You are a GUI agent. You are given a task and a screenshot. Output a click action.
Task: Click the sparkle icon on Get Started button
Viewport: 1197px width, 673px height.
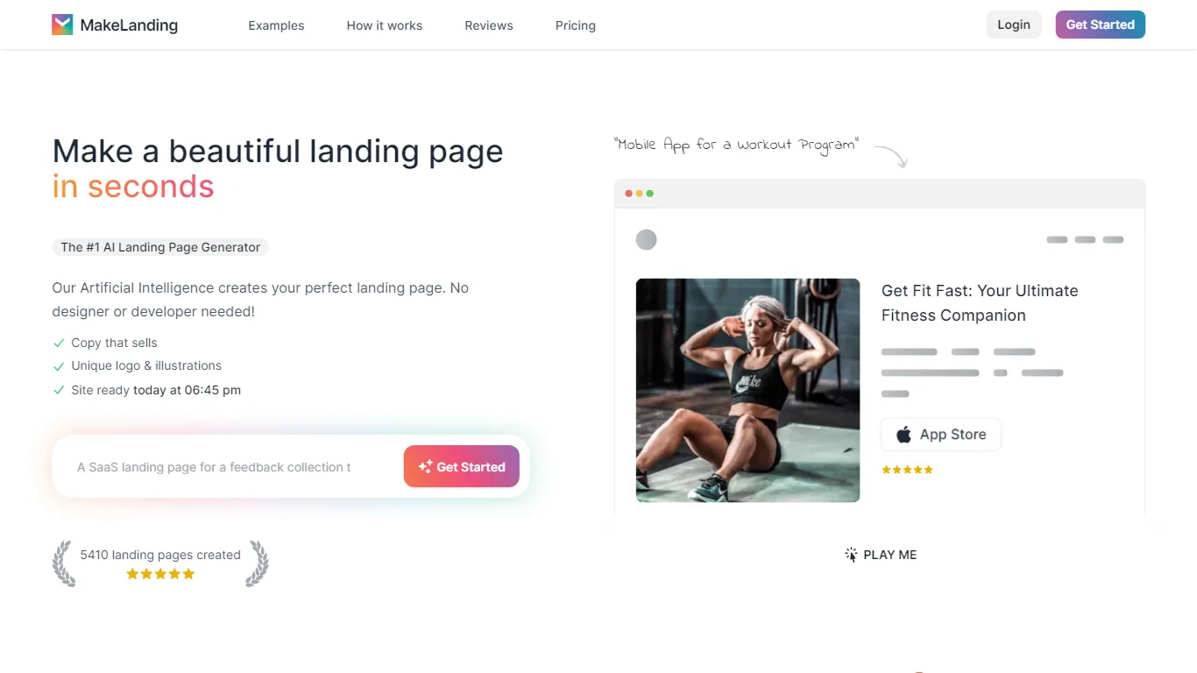425,467
